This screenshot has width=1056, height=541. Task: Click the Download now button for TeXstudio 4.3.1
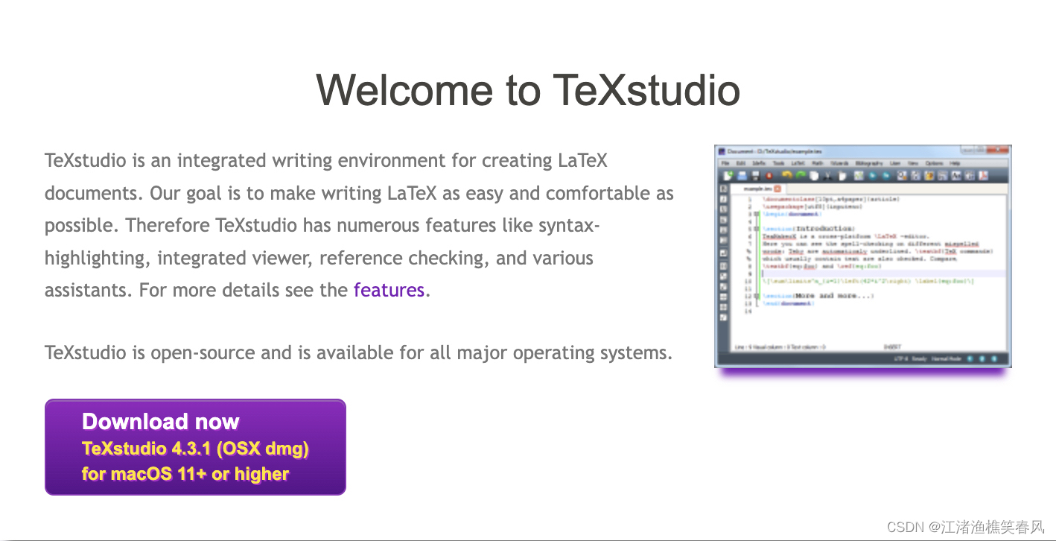(x=195, y=446)
